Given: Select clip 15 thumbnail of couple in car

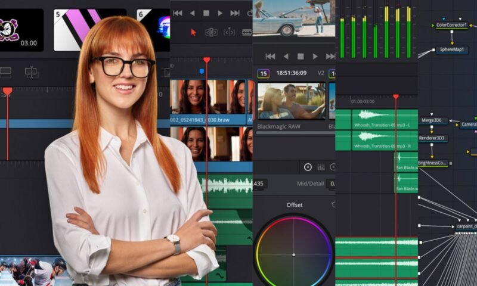Looking at the screenshot, I should tap(292, 101).
